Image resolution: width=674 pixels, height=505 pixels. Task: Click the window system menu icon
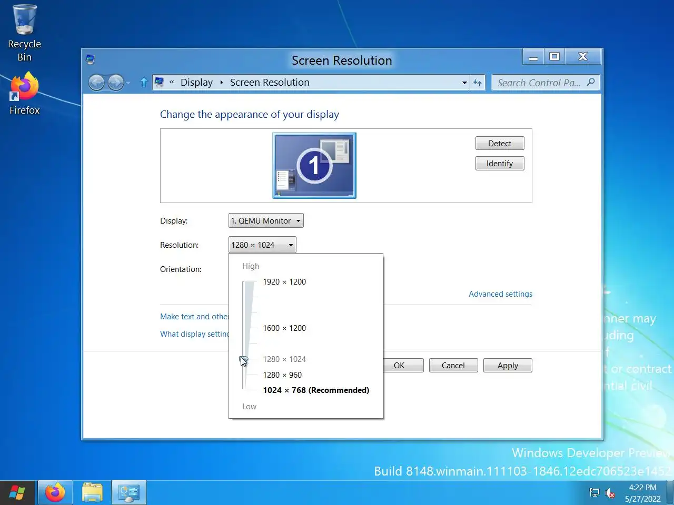click(x=90, y=59)
